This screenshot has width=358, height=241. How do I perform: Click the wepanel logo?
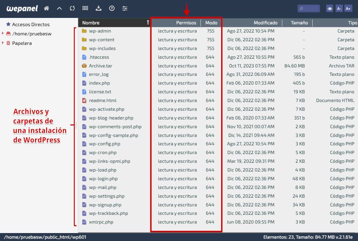(22, 9)
